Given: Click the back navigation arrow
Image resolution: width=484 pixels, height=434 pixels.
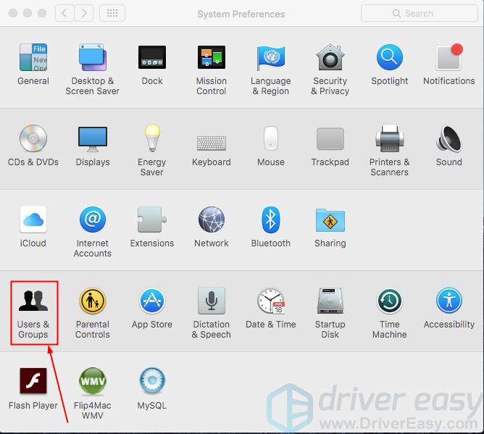Looking at the screenshot, I should pyautogui.click(x=64, y=13).
